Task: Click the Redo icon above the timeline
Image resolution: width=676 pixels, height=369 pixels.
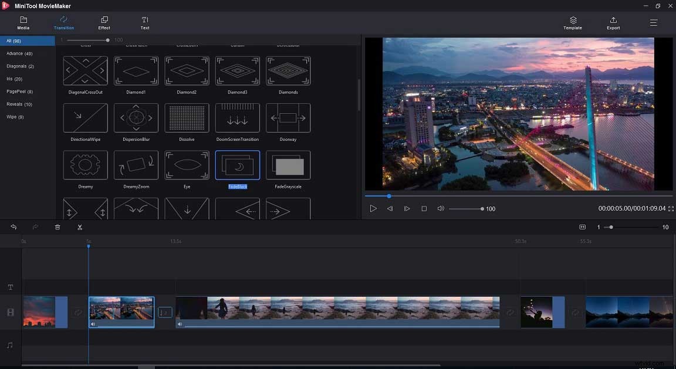Action: (35, 227)
